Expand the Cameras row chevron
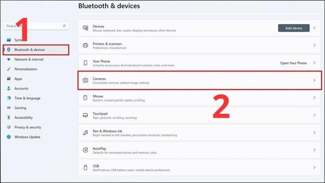Screen dimensions: 325x183 click(314, 80)
